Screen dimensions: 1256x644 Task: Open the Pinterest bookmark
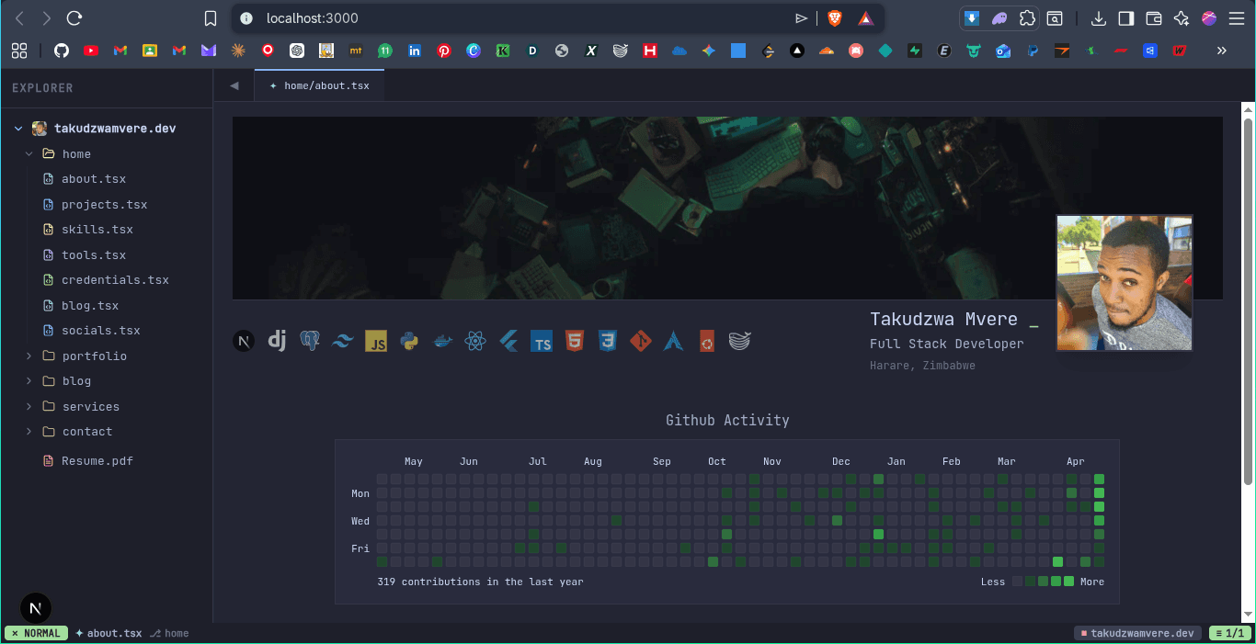pyautogui.click(x=444, y=51)
